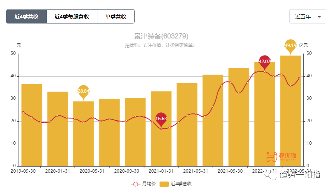The width and height of the screenshot is (331, 189).
Task: Click the tallest bar under 49.19 pin
Action: (290, 111)
